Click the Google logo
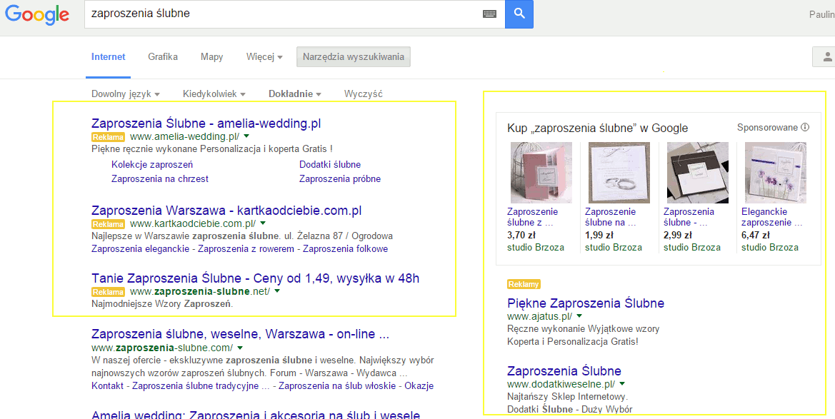Image resolution: width=835 pixels, height=419 pixels. point(37,14)
